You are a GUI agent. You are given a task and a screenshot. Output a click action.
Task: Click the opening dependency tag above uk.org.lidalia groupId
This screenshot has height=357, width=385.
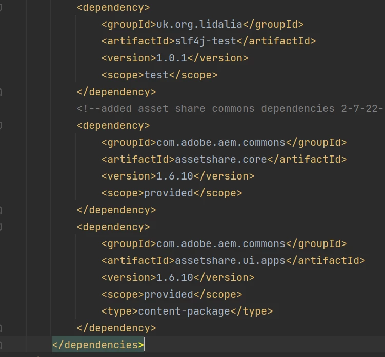tap(113, 8)
